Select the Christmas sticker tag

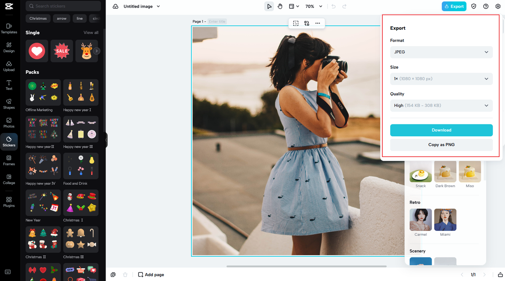(x=38, y=18)
